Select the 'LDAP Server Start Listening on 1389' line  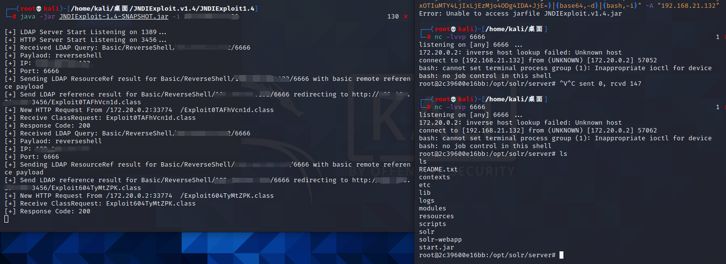[x=85, y=32]
